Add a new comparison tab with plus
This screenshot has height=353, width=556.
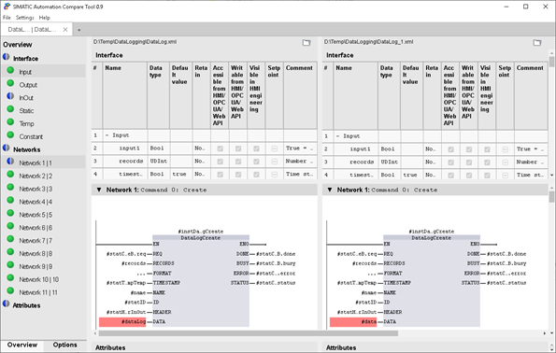[79, 30]
